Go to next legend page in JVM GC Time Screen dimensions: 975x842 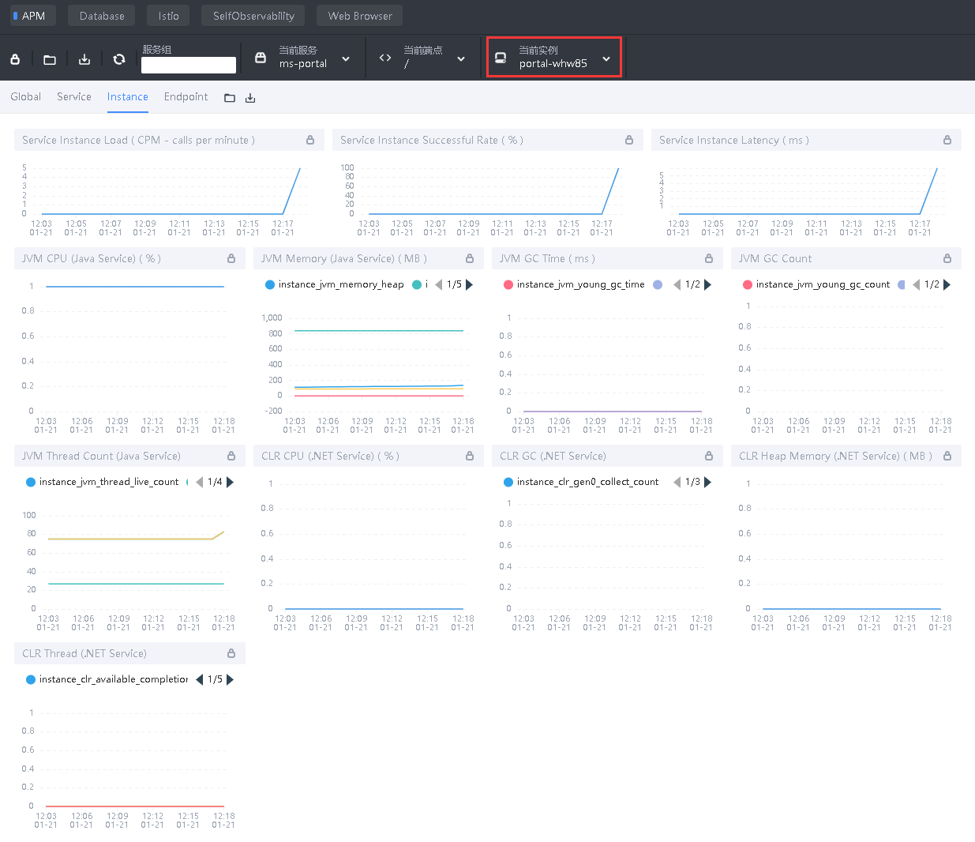[x=708, y=284]
